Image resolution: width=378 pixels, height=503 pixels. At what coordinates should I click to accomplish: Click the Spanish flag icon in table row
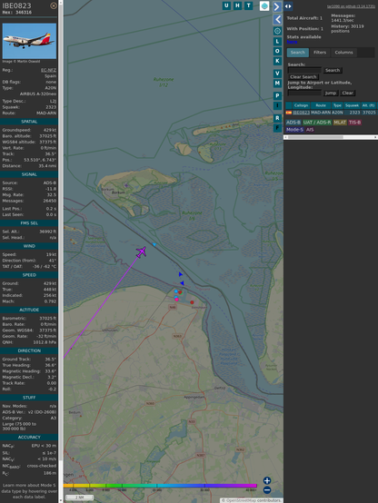tap(289, 113)
